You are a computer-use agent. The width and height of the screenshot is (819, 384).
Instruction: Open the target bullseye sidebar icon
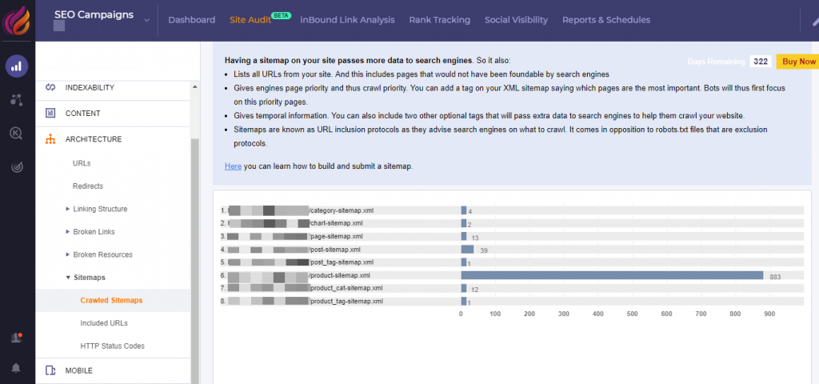17,167
